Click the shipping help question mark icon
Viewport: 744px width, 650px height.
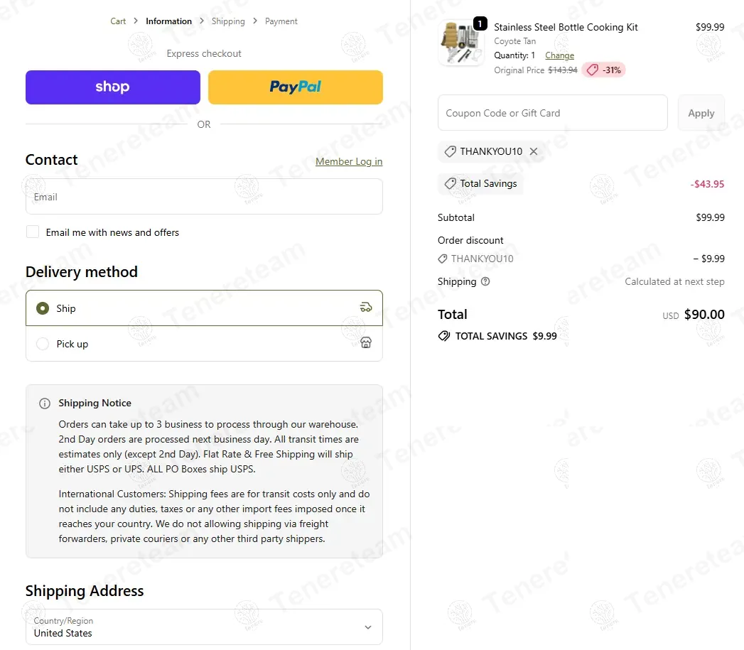[485, 281]
